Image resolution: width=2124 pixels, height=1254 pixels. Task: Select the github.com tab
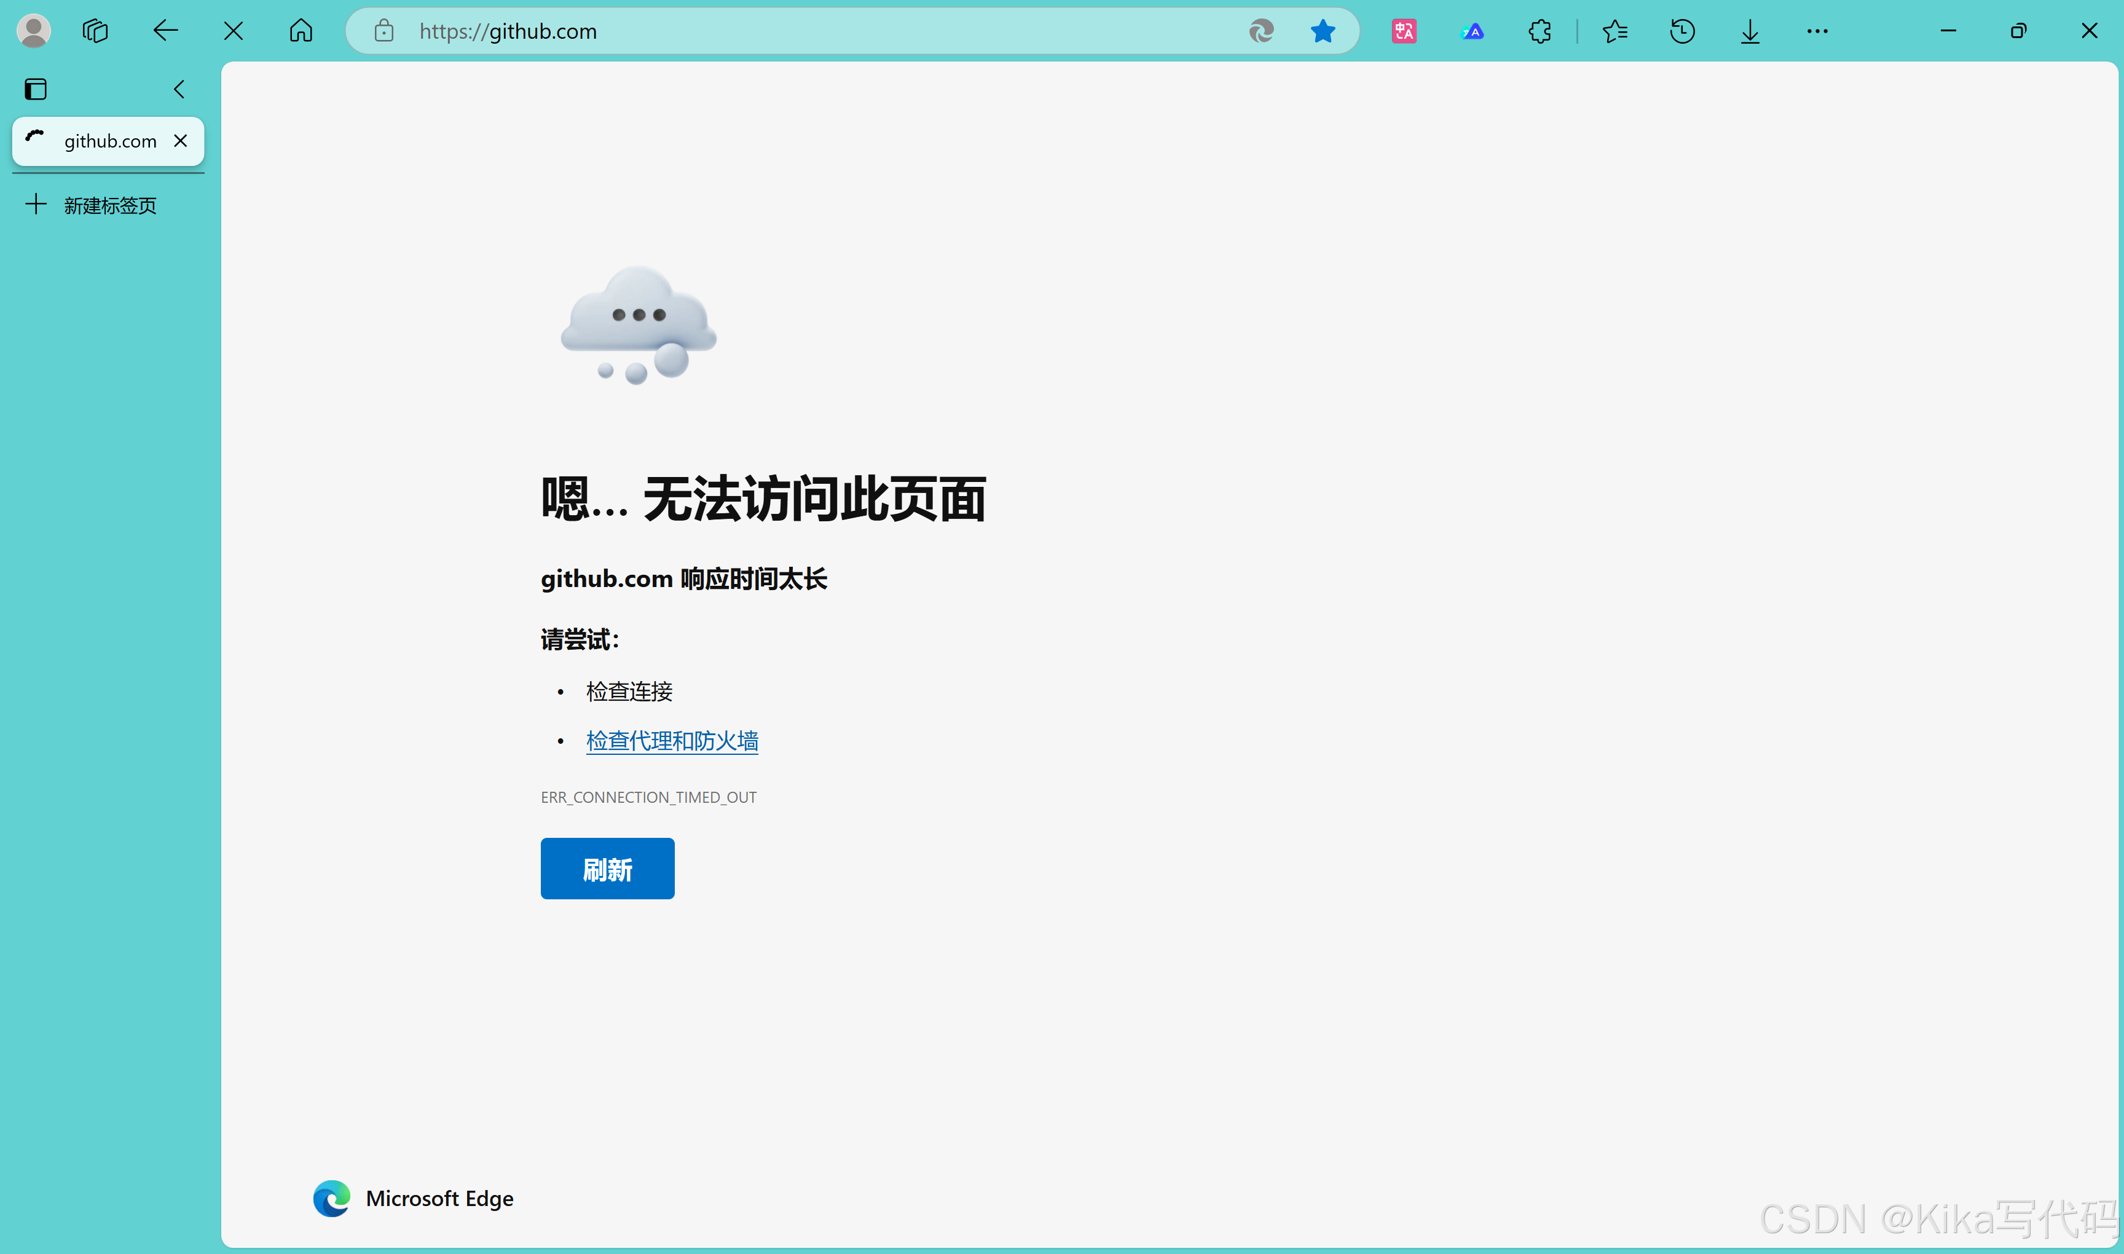click(x=108, y=141)
